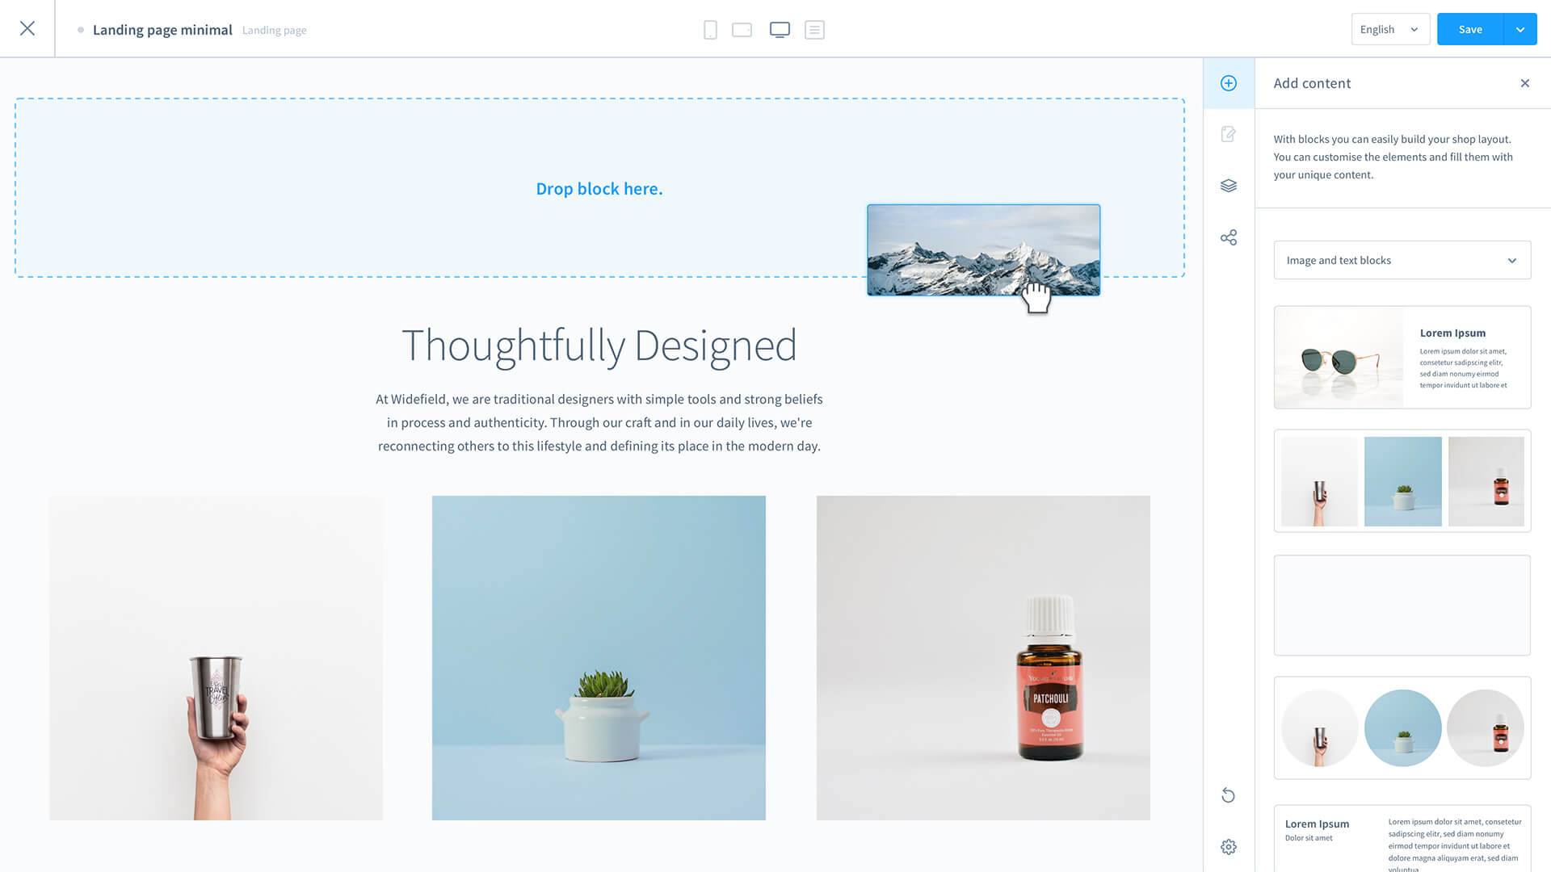Switch to tablet view icon

(742, 29)
